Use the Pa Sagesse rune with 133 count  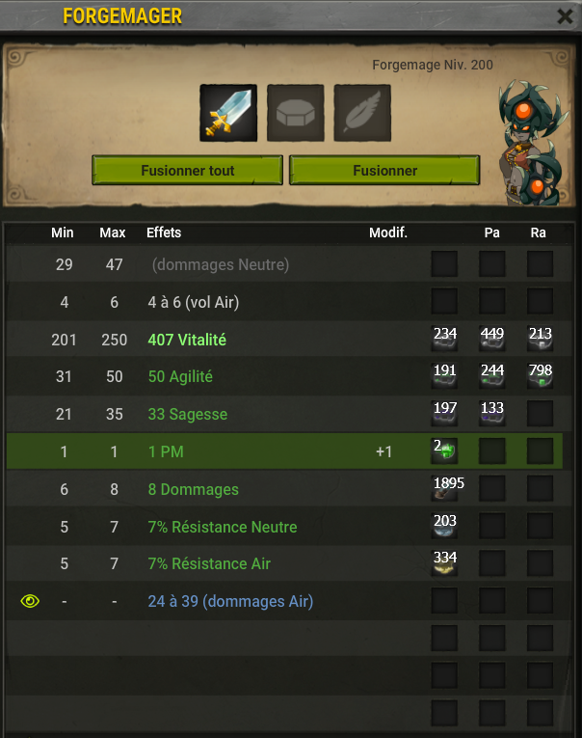491,413
